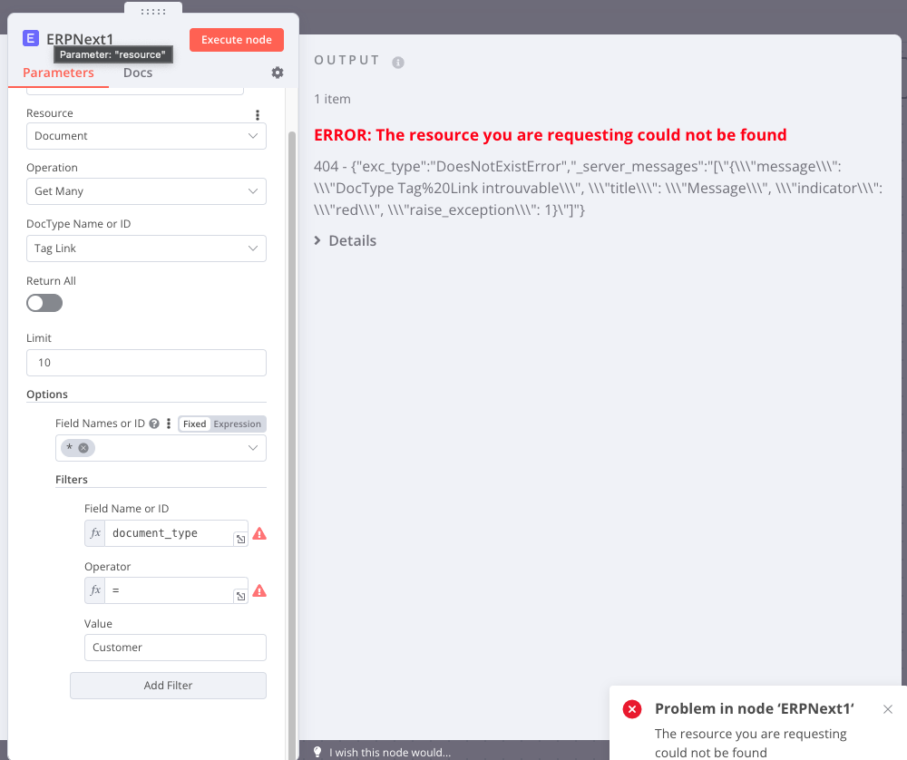The image size is (907, 760).
Task: Click the Problem in node 'ERPNext1' title
Action: click(x=755, y=708)
